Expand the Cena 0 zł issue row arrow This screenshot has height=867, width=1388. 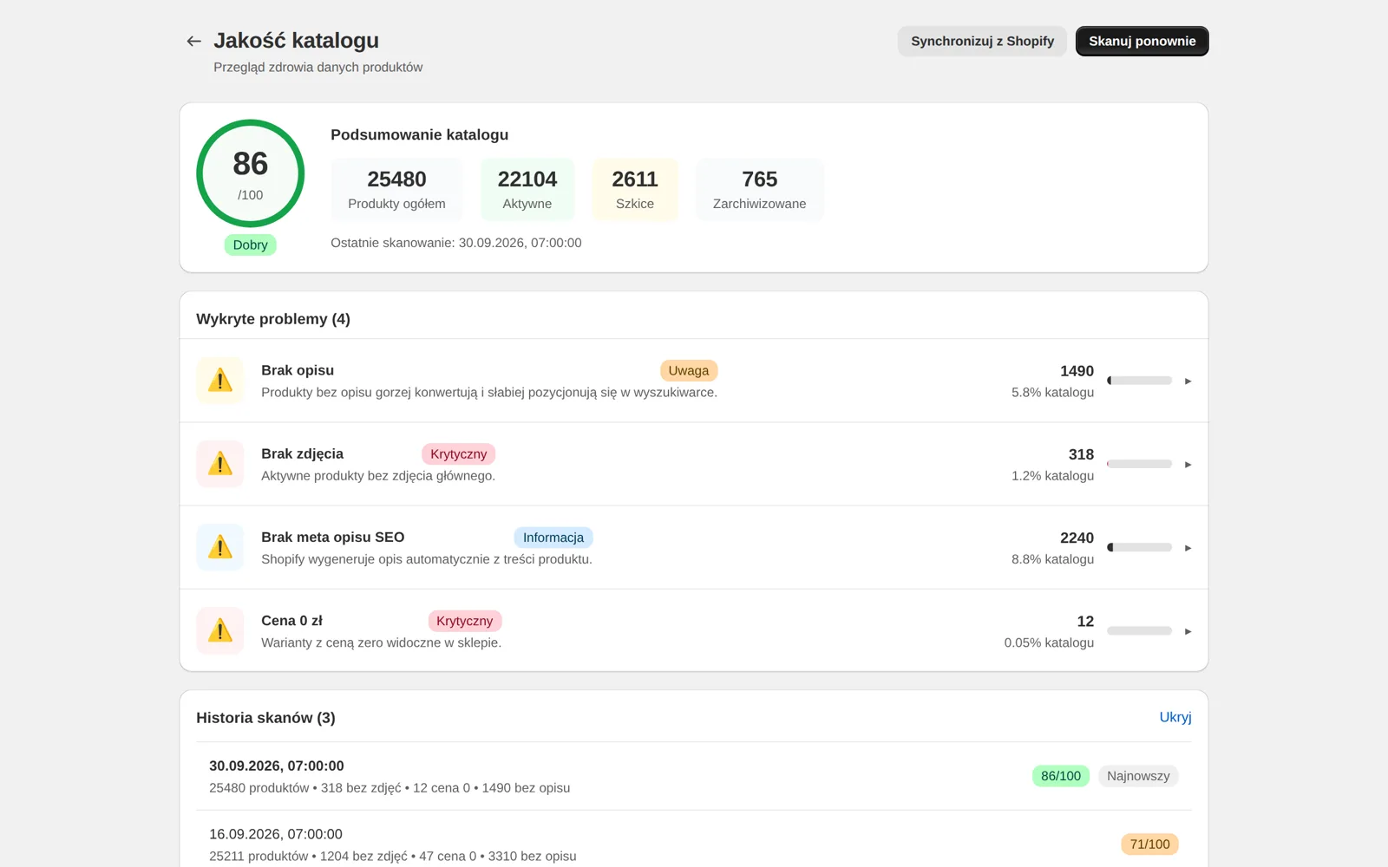click(x=1188, y=630)
